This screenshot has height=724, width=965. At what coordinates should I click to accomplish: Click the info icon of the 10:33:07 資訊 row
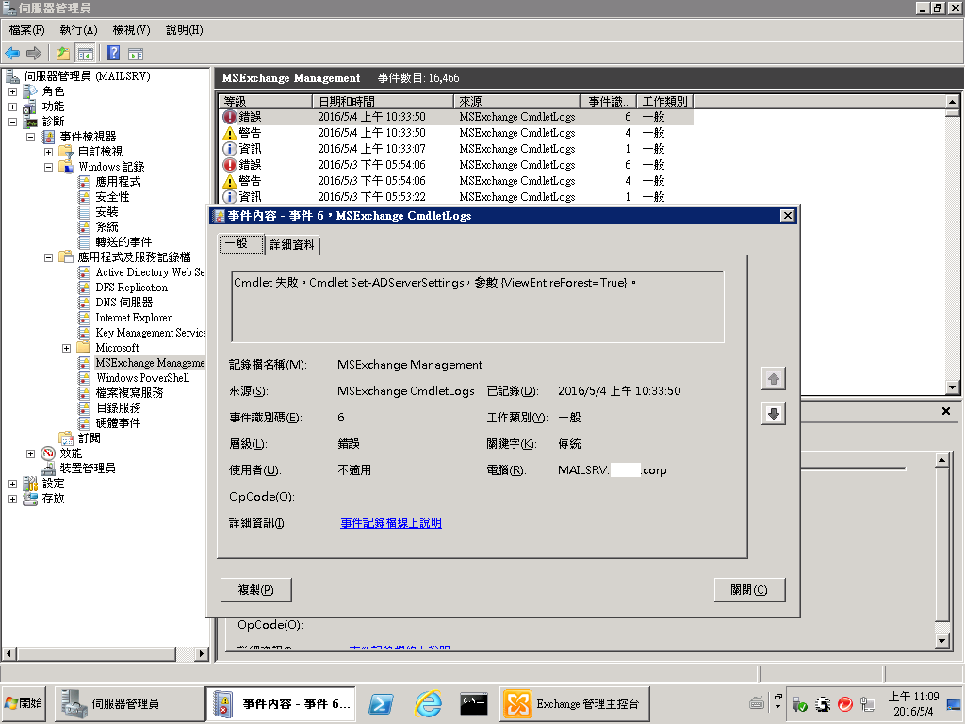pos(230,149)
